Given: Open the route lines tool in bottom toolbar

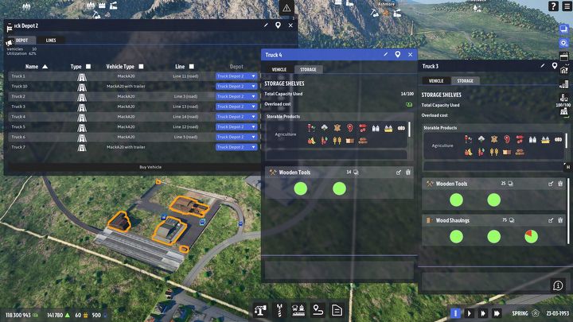Looking at the screenshot, I should (318, 310).
